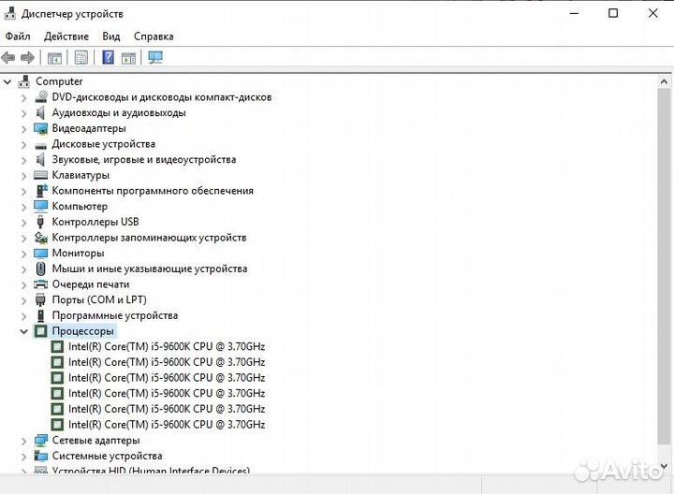This screenshot has height=494, width=674.
Task: Select the Очереди печати row
Action: [91, 283]
